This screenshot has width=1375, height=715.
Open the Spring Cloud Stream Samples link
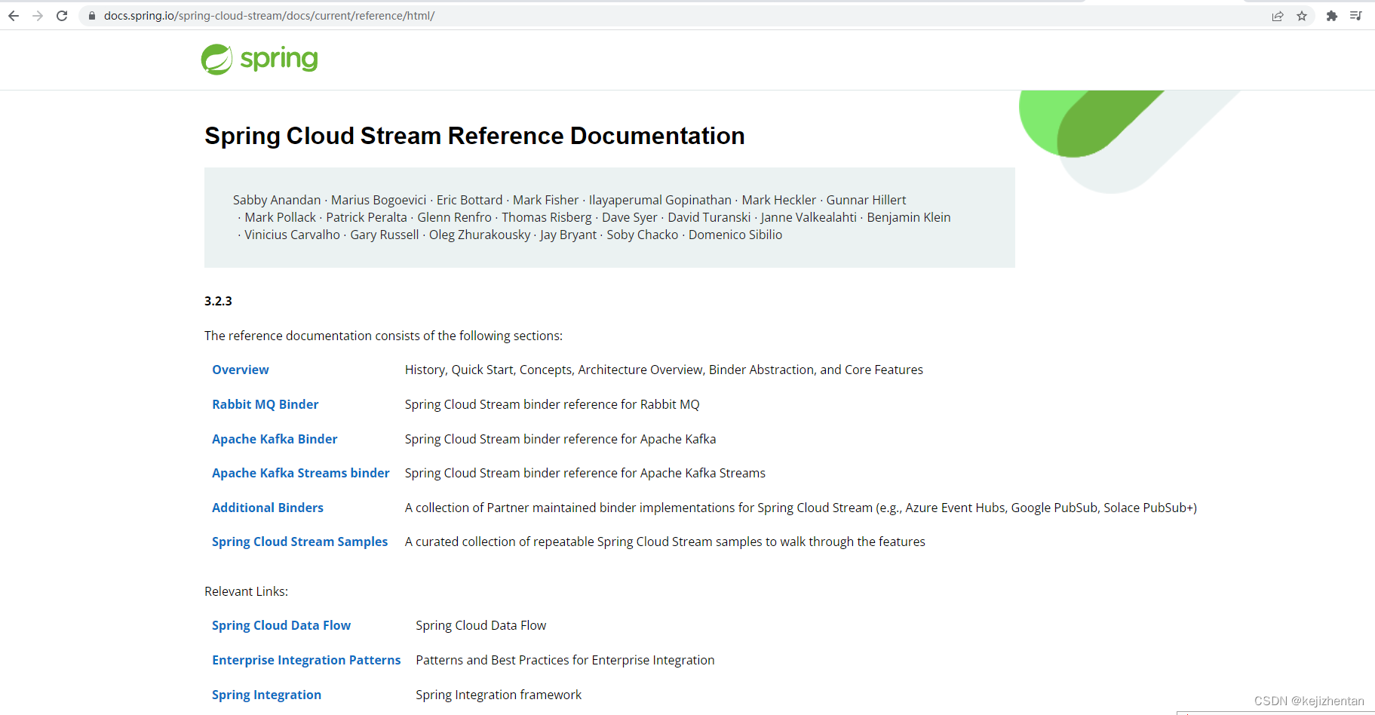pos(300,542)
